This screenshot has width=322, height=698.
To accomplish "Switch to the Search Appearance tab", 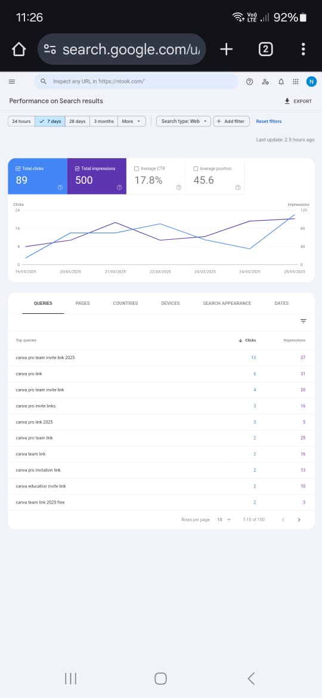I will [x=227, y=303].
